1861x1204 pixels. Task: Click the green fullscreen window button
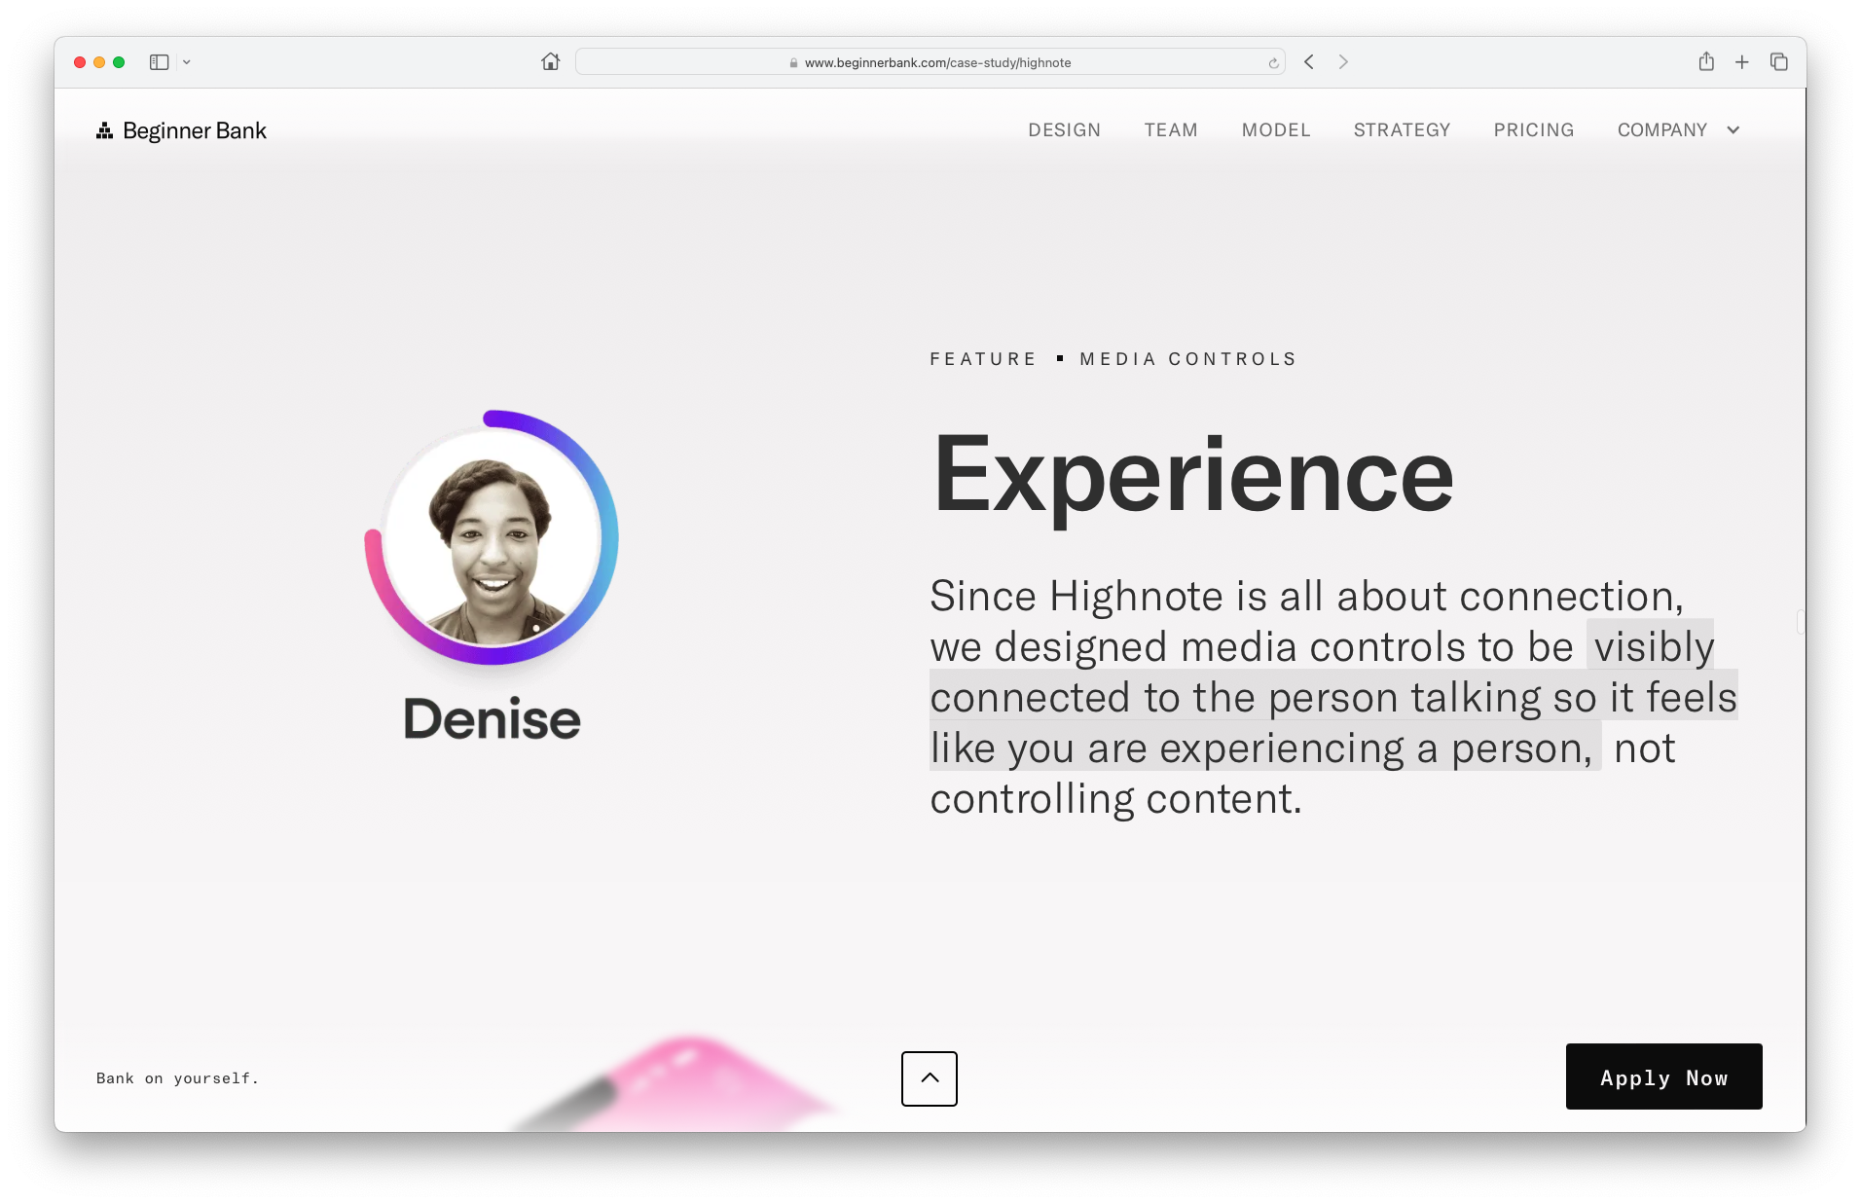(119, 62)
